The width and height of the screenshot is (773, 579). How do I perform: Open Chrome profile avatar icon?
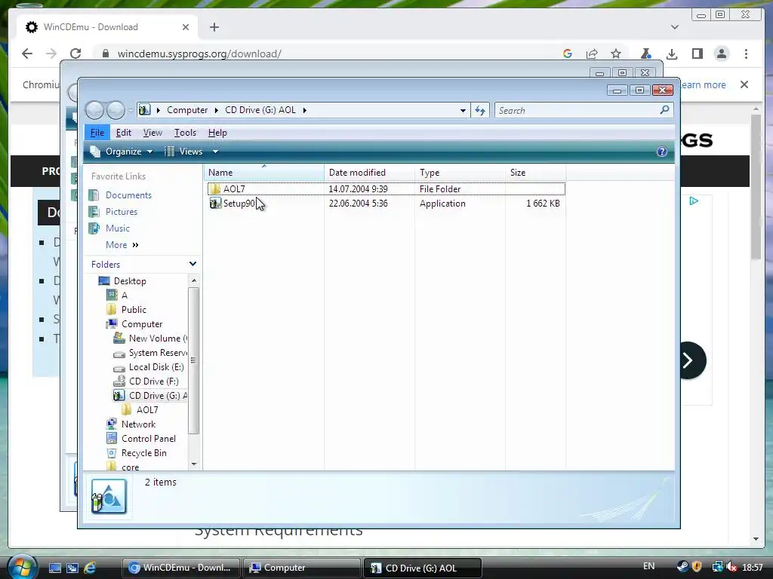pos(721,54)
